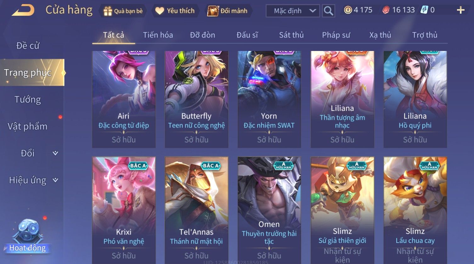Open Yêu thích favorites heart button
The height and width of the screenshot is (264, 474).
pyautogui.click(x=175, y=11)
